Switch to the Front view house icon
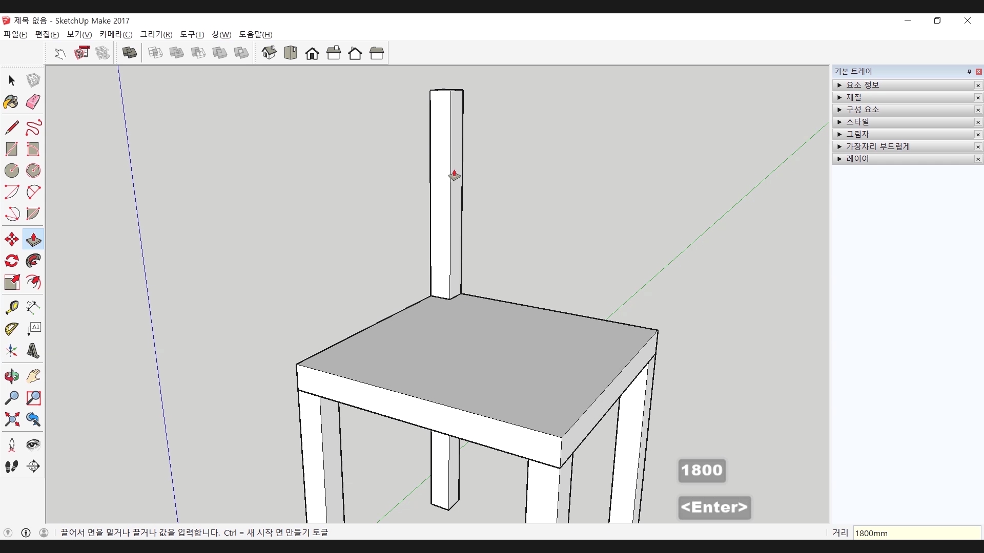This screenshot has height=553, width=984. click(312, 53)
